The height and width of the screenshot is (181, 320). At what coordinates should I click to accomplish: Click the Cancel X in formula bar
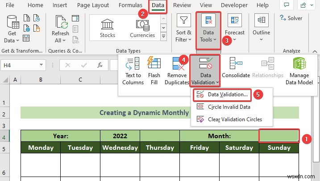[x=68, y=65]
